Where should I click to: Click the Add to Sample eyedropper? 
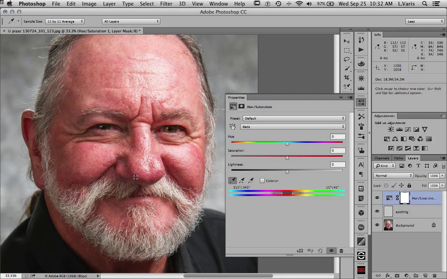pos(241,181)
